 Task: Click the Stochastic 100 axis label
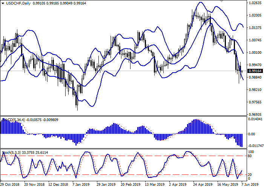point(250,151)
